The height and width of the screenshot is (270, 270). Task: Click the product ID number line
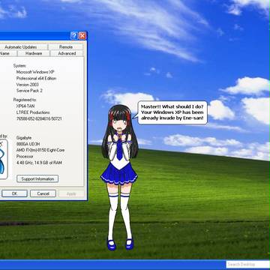point(39,118)
